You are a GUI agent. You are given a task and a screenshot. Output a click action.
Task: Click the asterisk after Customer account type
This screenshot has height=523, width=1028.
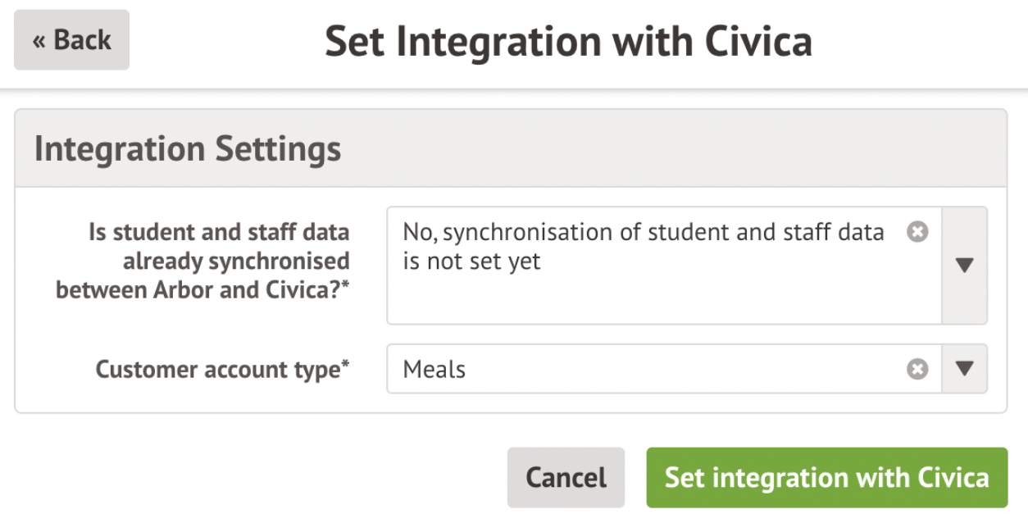(345, 365)
